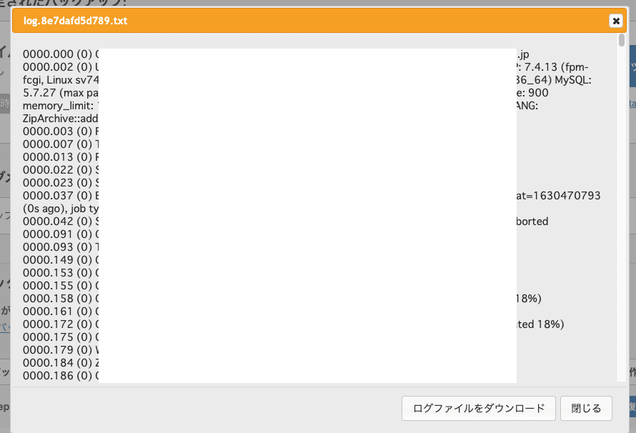Viewport: 636px width, 433px height.
Task: Click log line starting 0000.091 (0)
Action: tap(61, 234)
